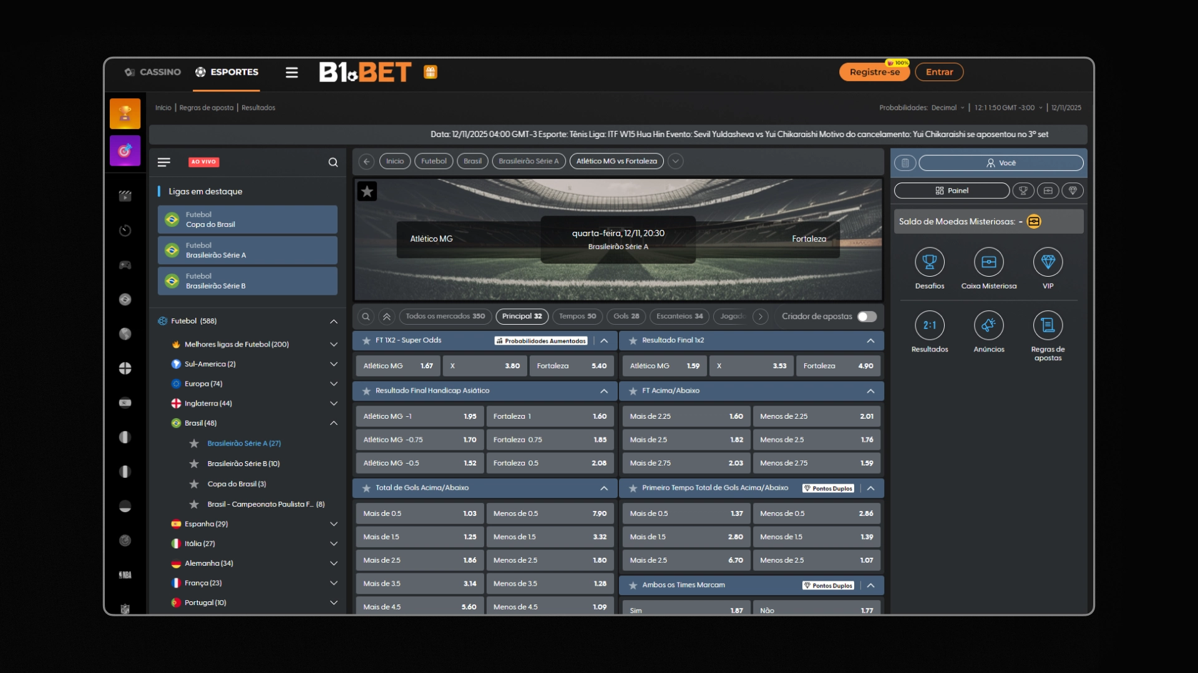
Task: Toggle the favorite star on the match banner
Action: tap(368, 191)
